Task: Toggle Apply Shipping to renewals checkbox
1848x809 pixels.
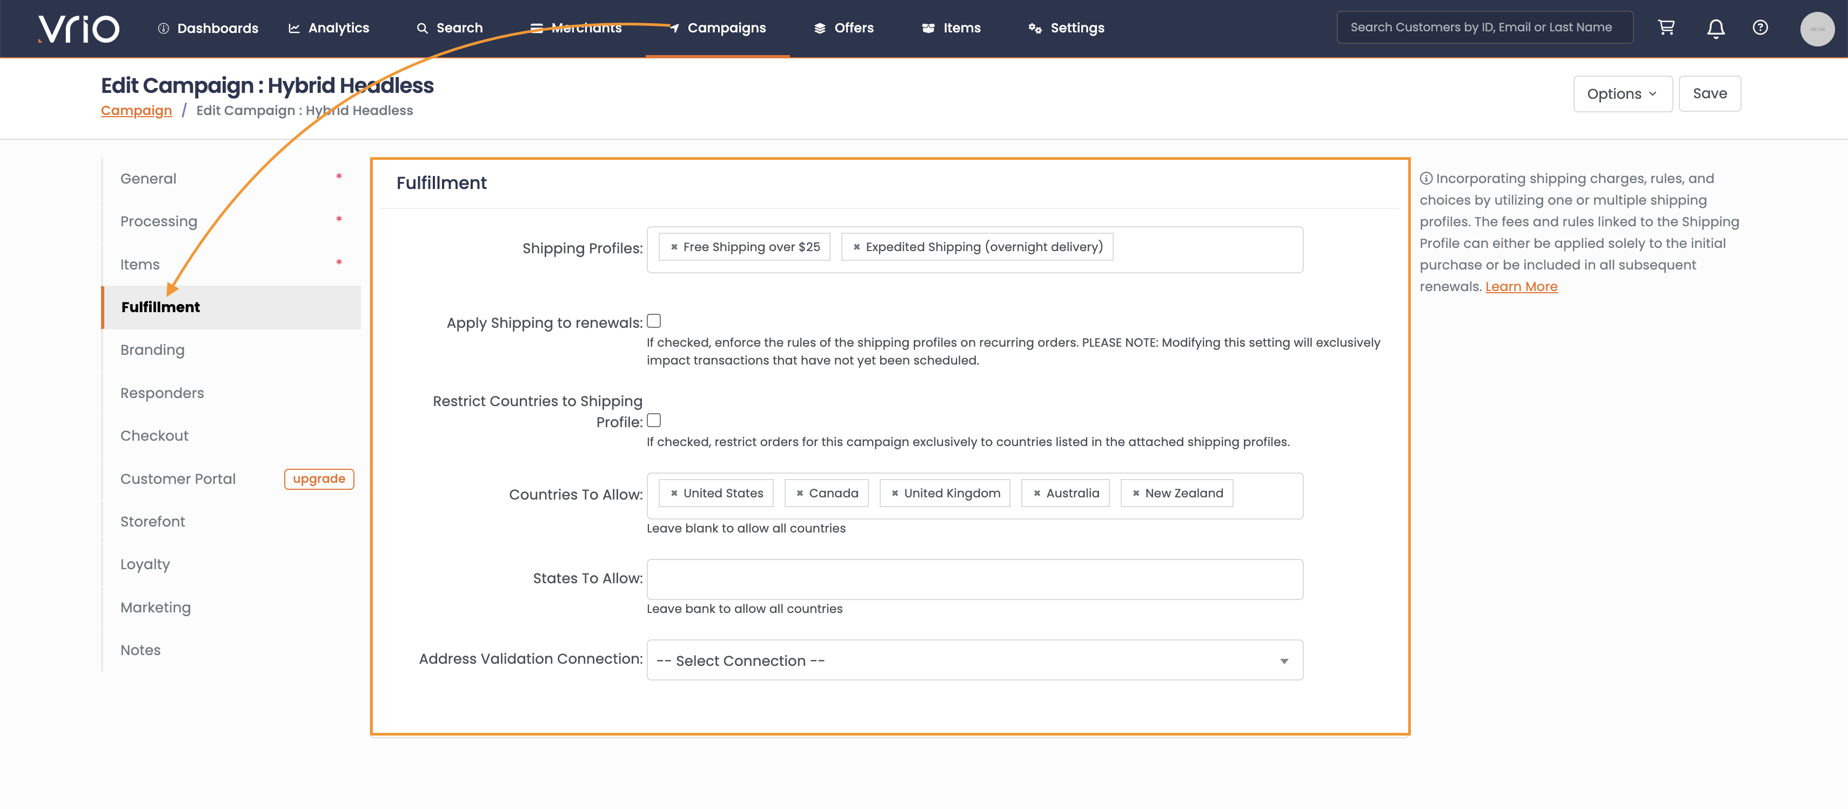Action: coord(653,321)
